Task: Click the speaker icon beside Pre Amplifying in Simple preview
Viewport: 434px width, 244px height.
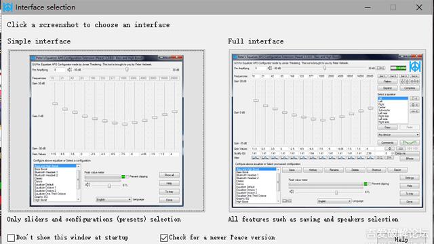Action: (x=69, y=70)
